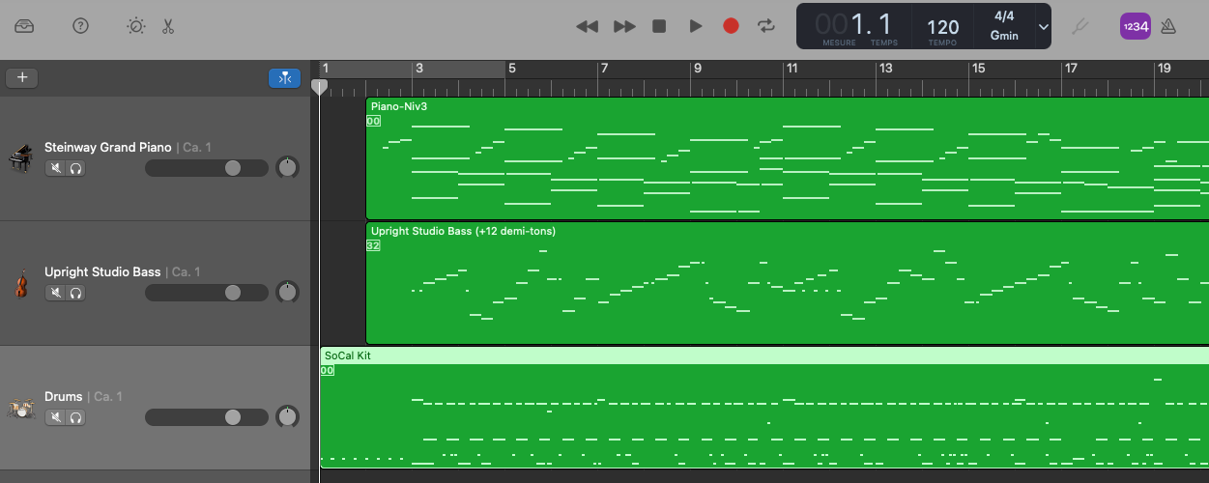Open the Library panel

click(24, 26)
